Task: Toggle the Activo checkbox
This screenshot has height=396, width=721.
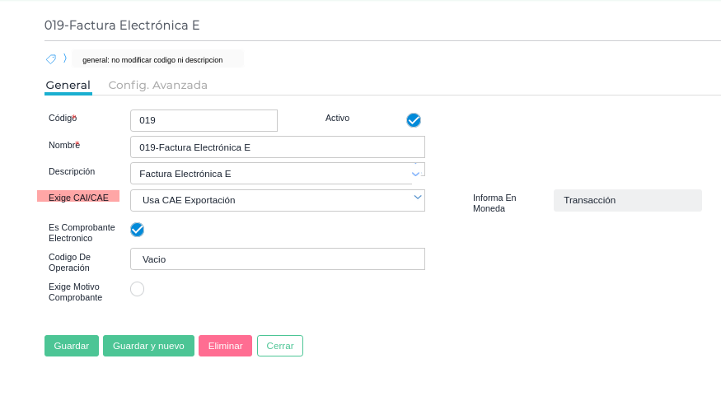Action: point(414,120)
